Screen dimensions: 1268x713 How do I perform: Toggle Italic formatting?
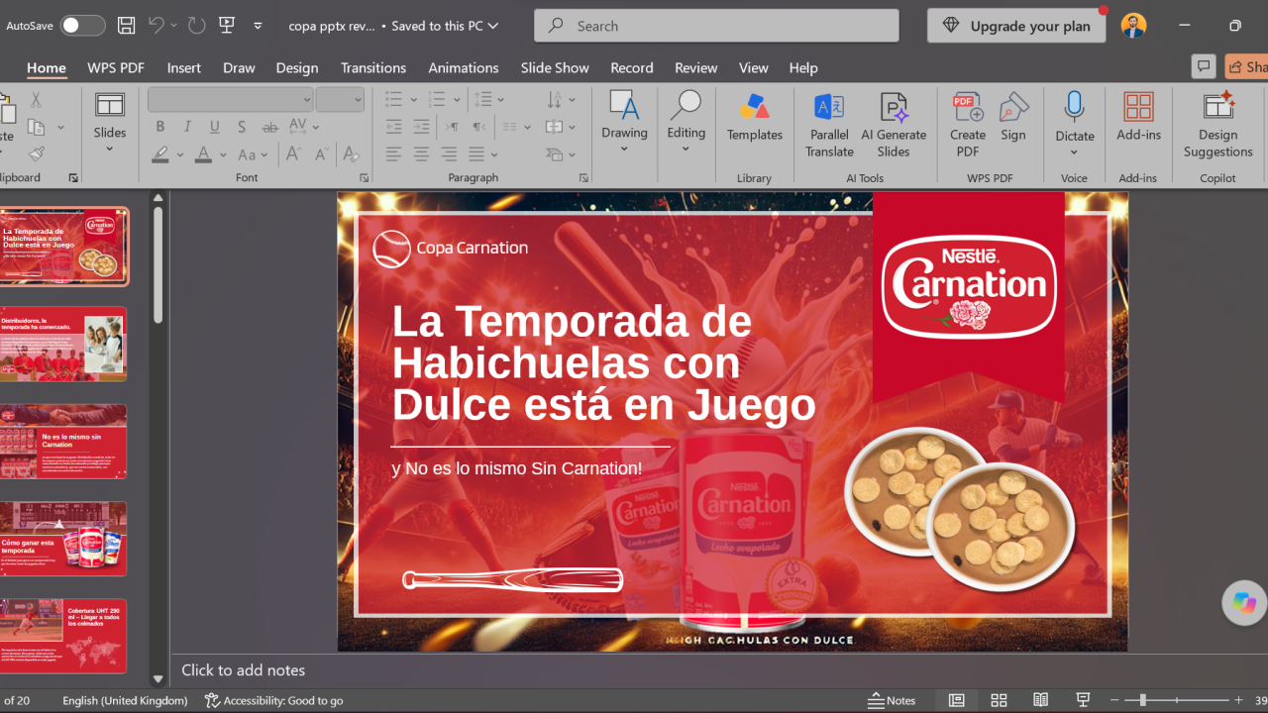(187, 127)
